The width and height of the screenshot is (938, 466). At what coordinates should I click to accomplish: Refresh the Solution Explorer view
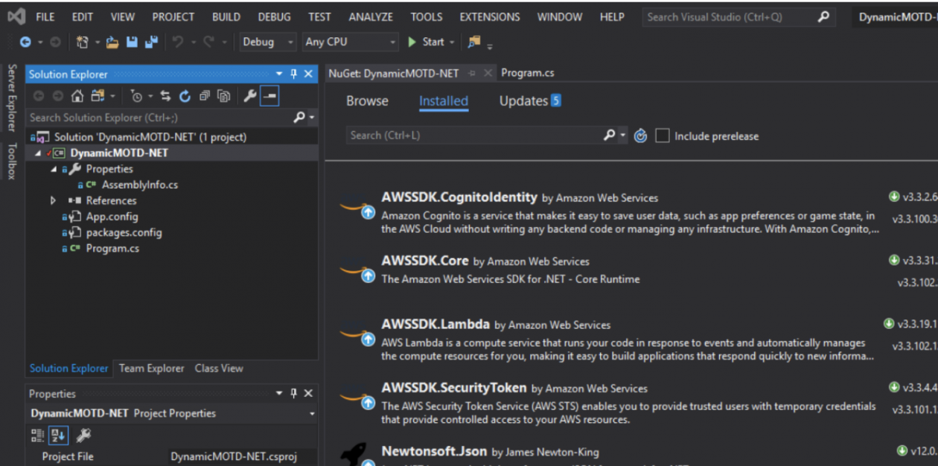tap(185, 96)
